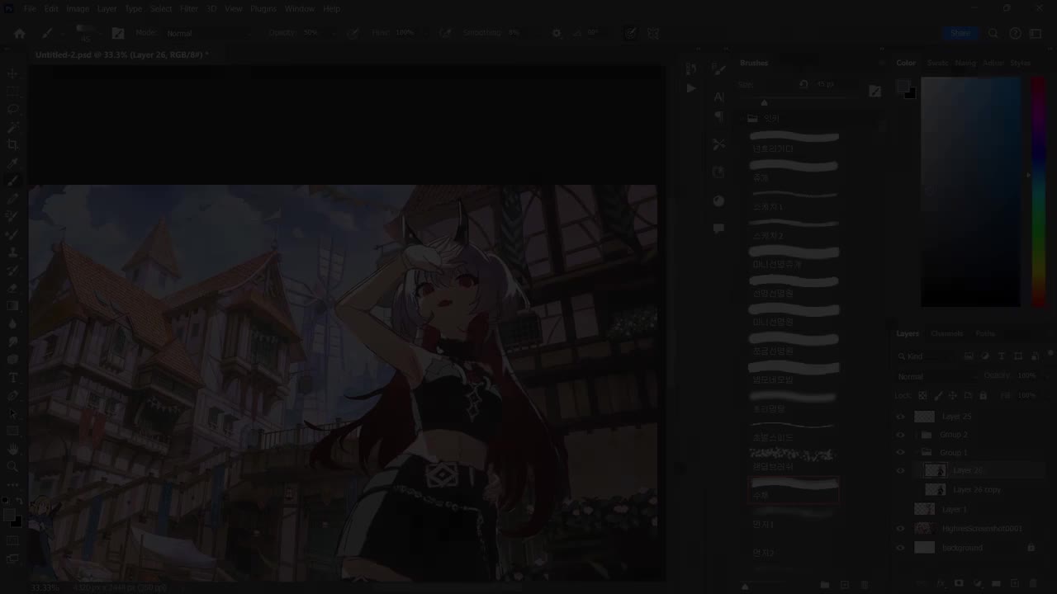Switch to the Paths tab
The height and width of the screenshot is (594, 1057).
tap(985, 334)
